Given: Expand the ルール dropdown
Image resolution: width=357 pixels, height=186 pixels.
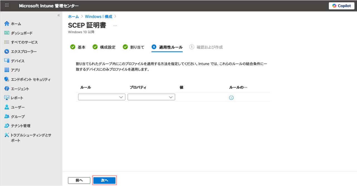Looking at the screenshot, I should pyautogui.click(x=102, y=97).
